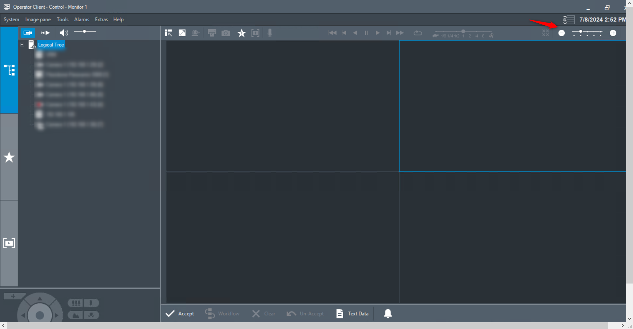Click the alarm bell icon

[388, 313]
